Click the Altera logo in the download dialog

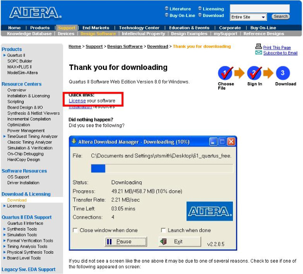(x=210, y=211)
